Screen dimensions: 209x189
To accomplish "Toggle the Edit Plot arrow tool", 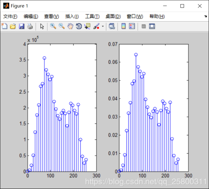I will (x=42, y=26).
